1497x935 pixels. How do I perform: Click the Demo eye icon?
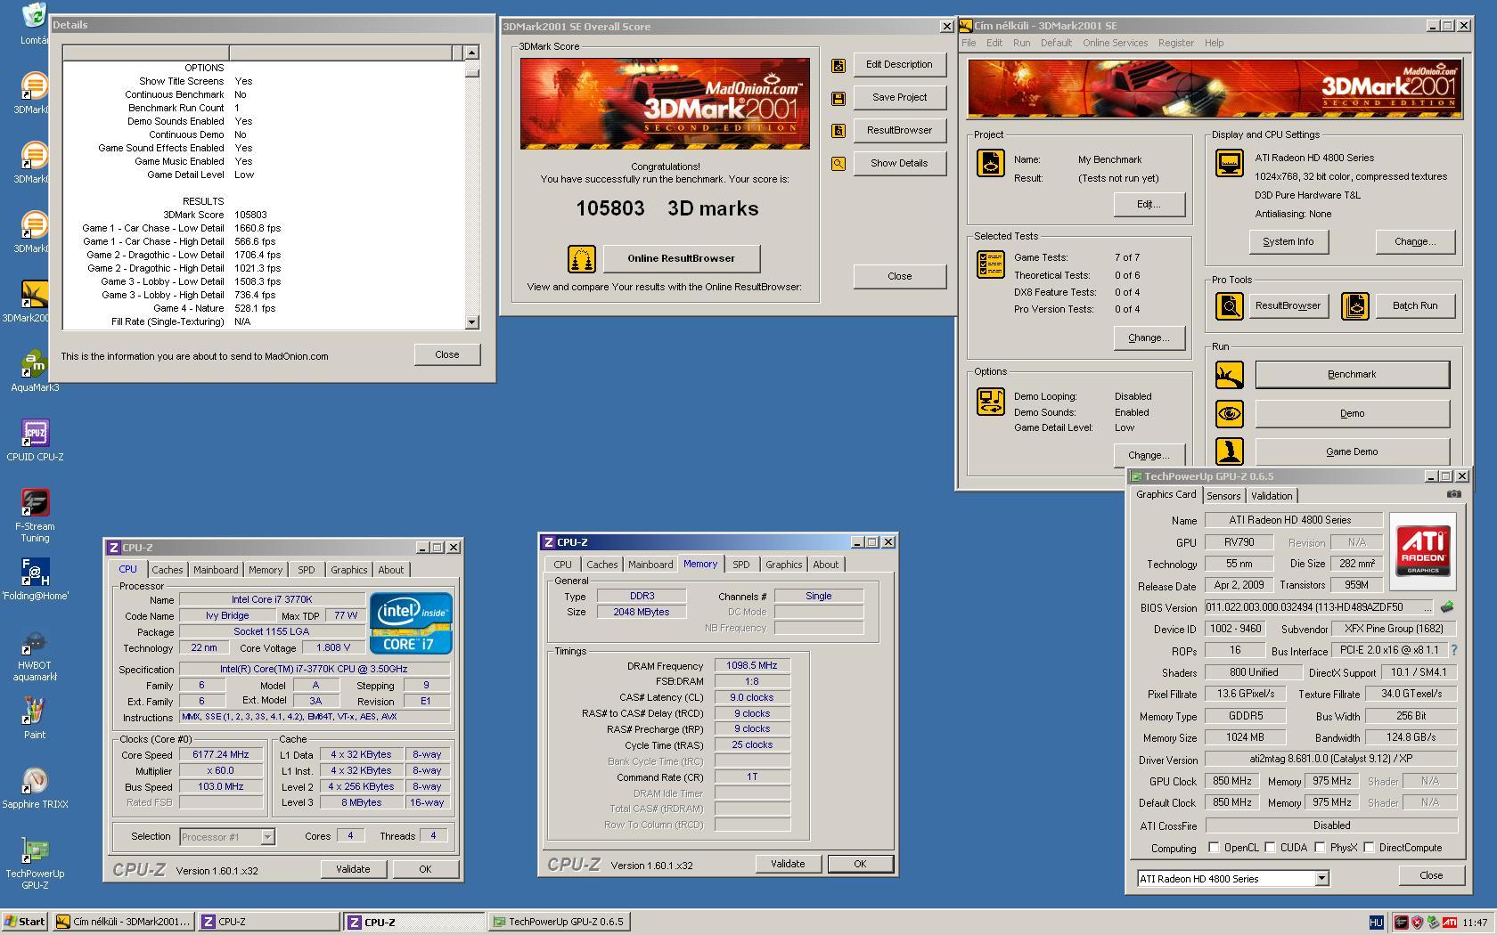[x=1230, y=414]
